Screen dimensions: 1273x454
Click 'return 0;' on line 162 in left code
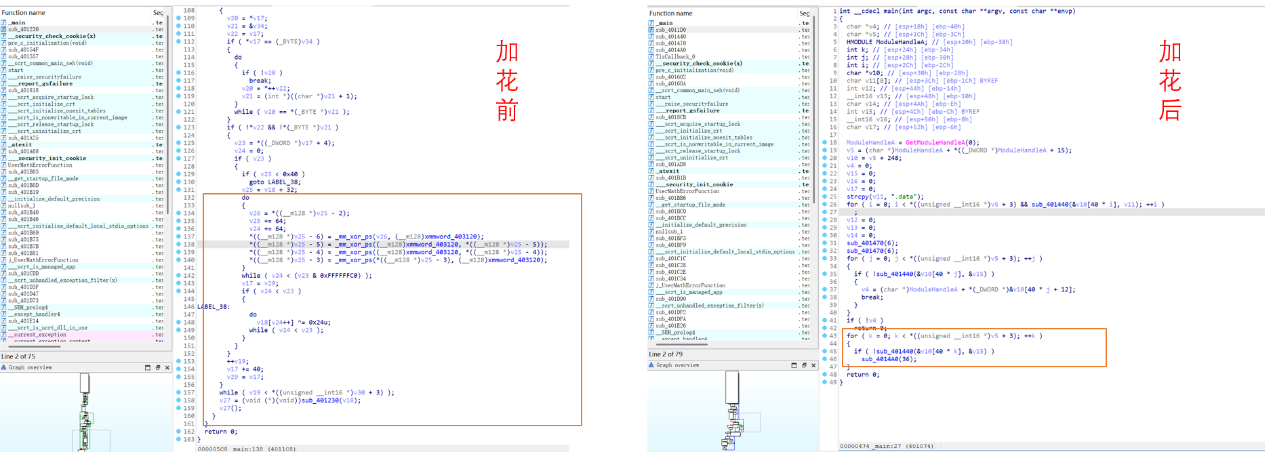tap(220, 431)
